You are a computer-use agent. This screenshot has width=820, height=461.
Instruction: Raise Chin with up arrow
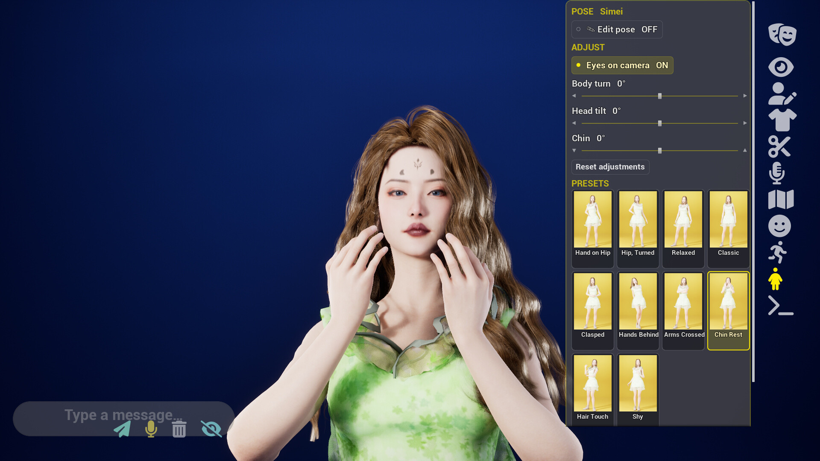[x=745, y=150]
